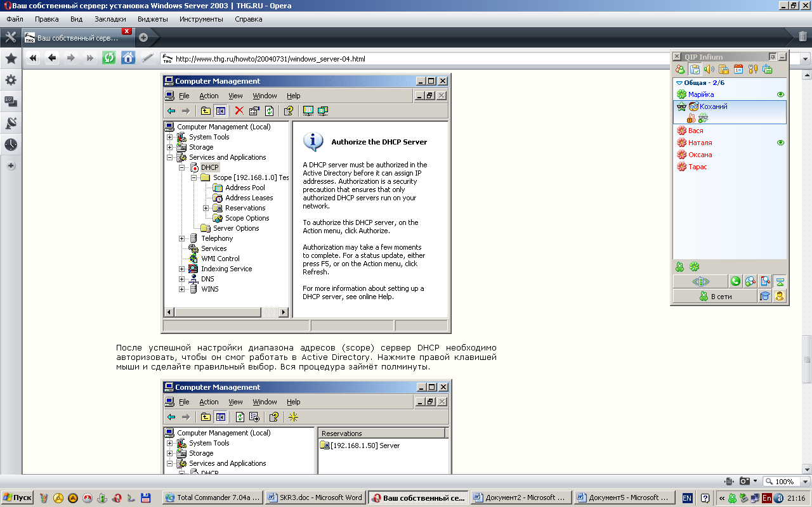The height and width of the screenshot is (507, 812).
Task: Open the address bar dropdown arrow
Action: pos(806,59)
